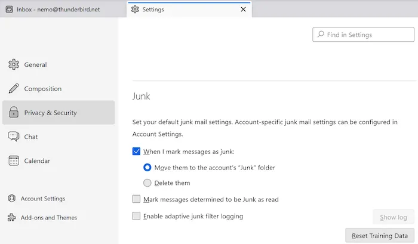
Task: Uncheck 'When I mark messages as junk'
Action: (x=137, y=152)
